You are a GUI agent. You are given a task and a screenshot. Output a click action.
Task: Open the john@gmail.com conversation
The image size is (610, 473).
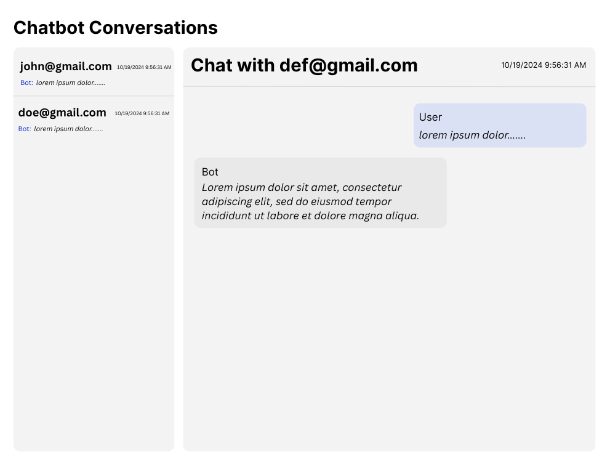94,72
